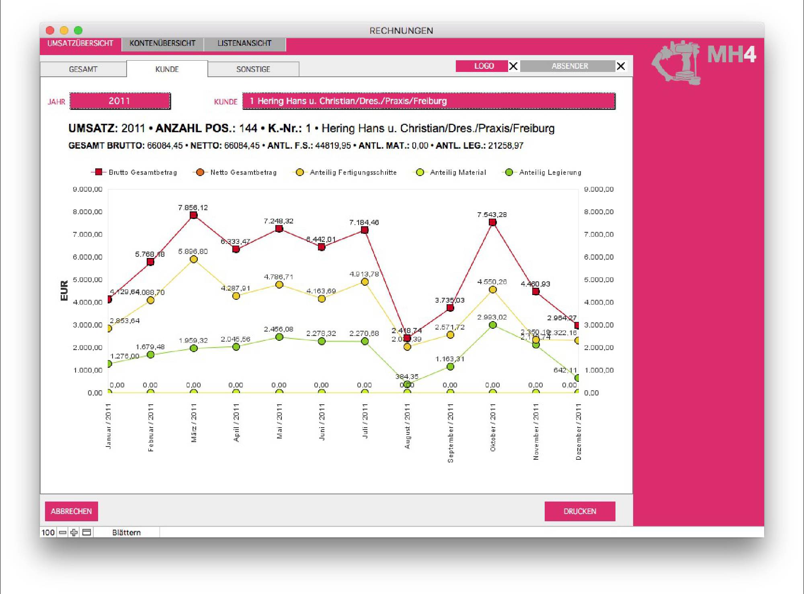Screen dimensions: 804x594
Task: Toggle the X checkbox next to ABSENDER
Action: pyautogui.click(x=621, y=66)
